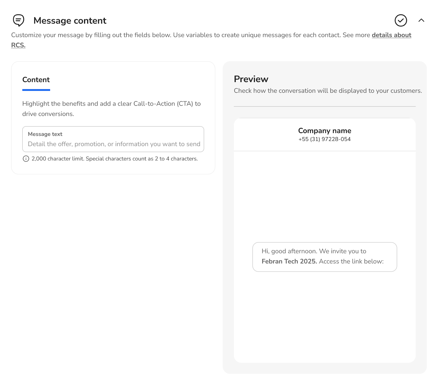Open the details about RCS link
Viewport: 438px width, 385px height.
pyautogui.click(x=391, y=35)
